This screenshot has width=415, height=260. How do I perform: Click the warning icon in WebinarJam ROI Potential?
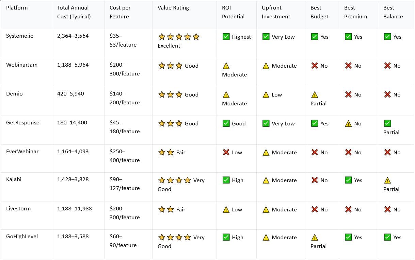[x=226, y=66]
